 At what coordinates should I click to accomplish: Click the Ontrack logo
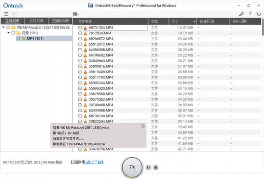(x=14, y=5)
